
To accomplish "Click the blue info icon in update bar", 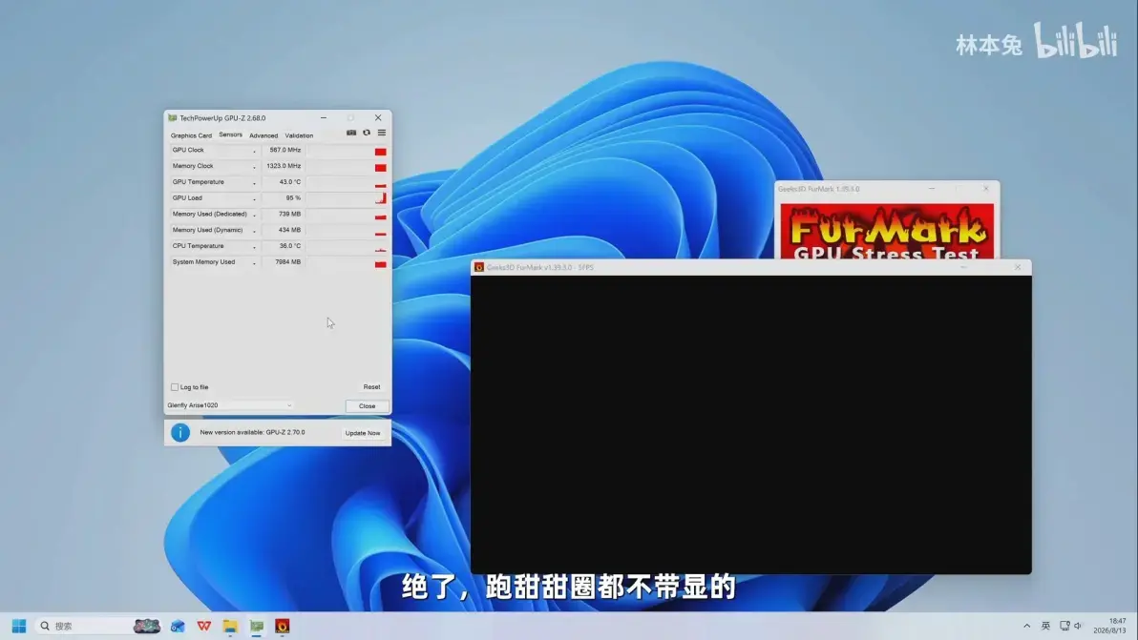I will [180, 433].
